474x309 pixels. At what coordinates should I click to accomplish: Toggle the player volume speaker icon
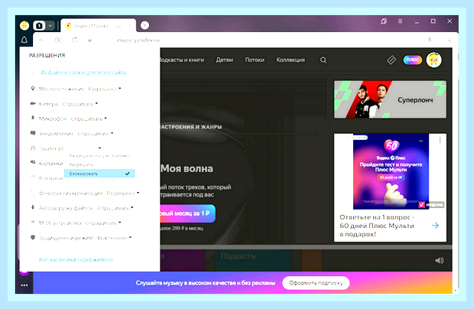click(x=440, y=261)
